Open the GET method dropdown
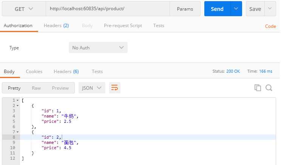The width and height of the screenshot is (281, 165). (x=24, y=9)
